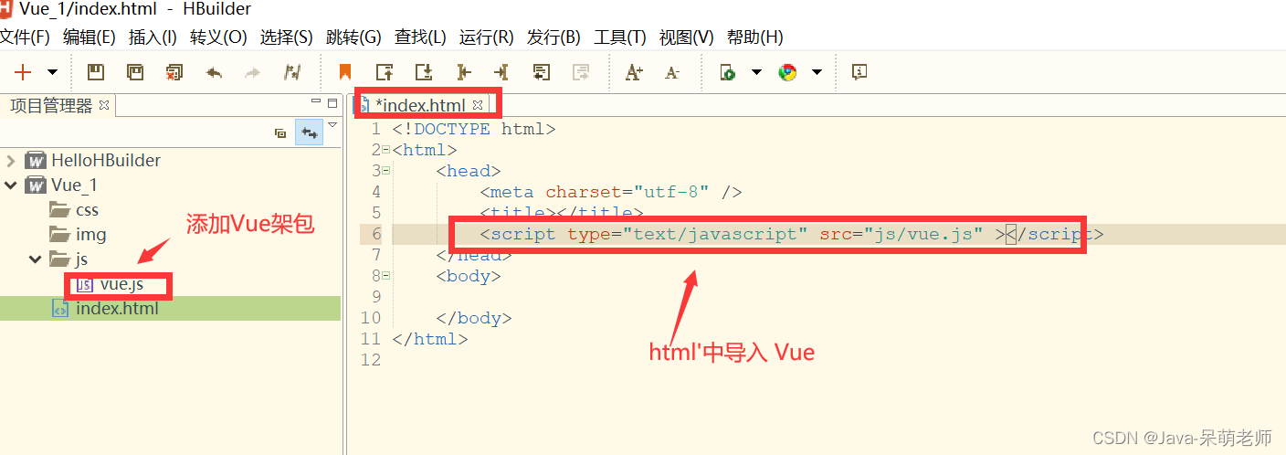
Task: Open the 转义(O) menu
Action: pos(218,37)
